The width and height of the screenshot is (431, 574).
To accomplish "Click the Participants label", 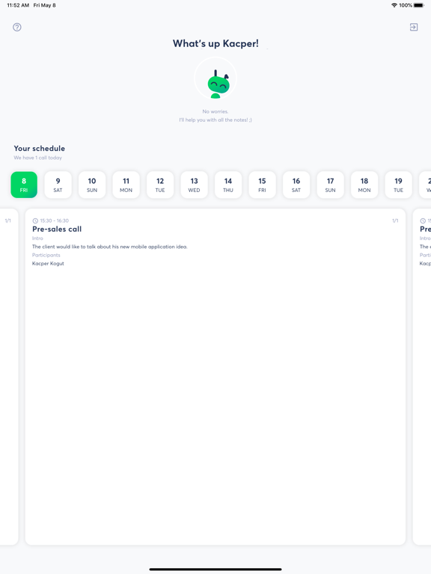I will pos(46,255).
